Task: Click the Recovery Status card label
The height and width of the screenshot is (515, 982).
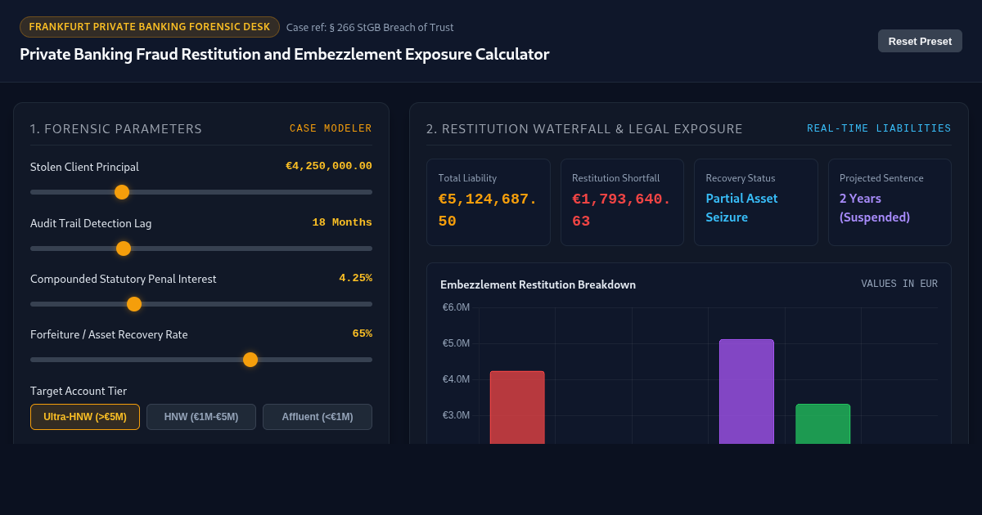Action: (741, 178)
